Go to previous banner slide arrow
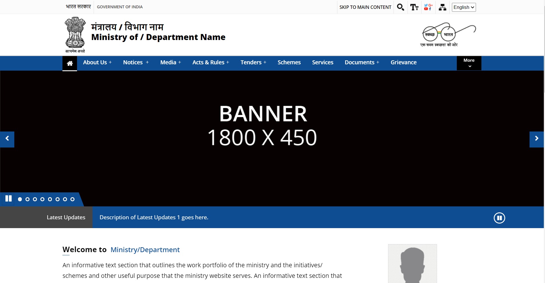 [x=7, y=139]
